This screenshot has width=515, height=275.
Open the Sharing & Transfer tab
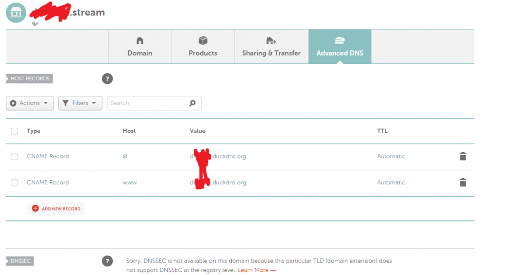[x=271, y=47]
